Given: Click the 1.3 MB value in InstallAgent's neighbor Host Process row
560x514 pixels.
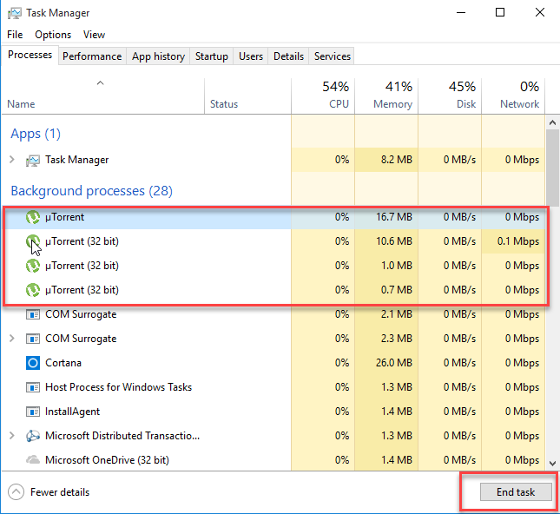Looking at the screenshot, I should [397, 387].
